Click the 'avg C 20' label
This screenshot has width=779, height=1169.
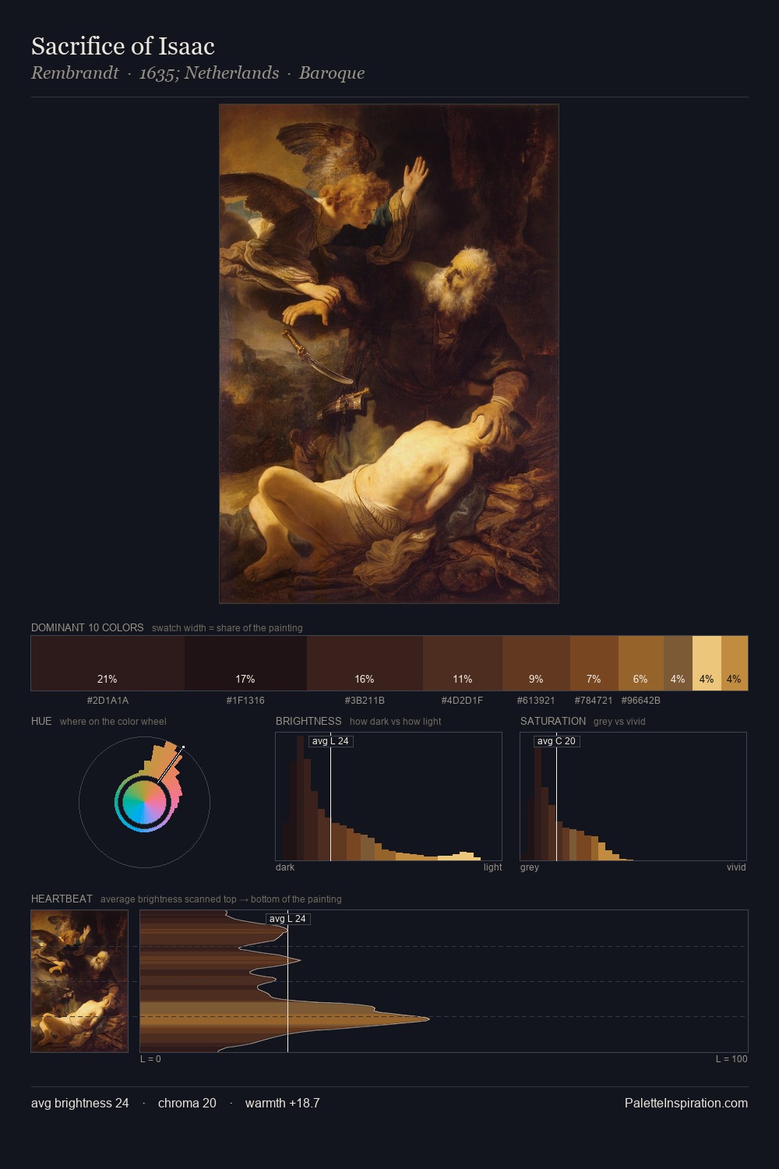[556, 741]
